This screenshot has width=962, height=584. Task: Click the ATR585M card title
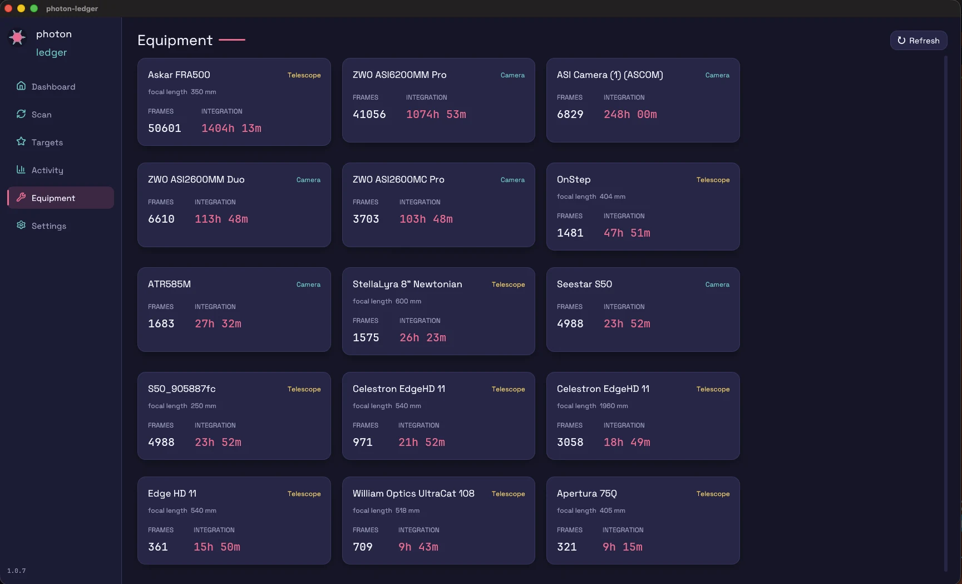169,284
